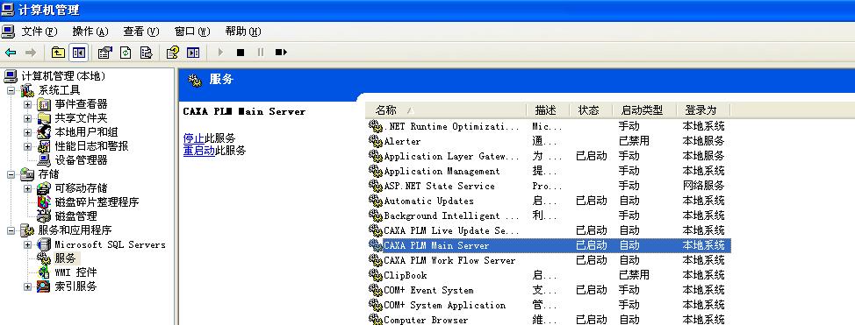Sort by the 登录为 column header
The image size is (855, 325).
703,110
